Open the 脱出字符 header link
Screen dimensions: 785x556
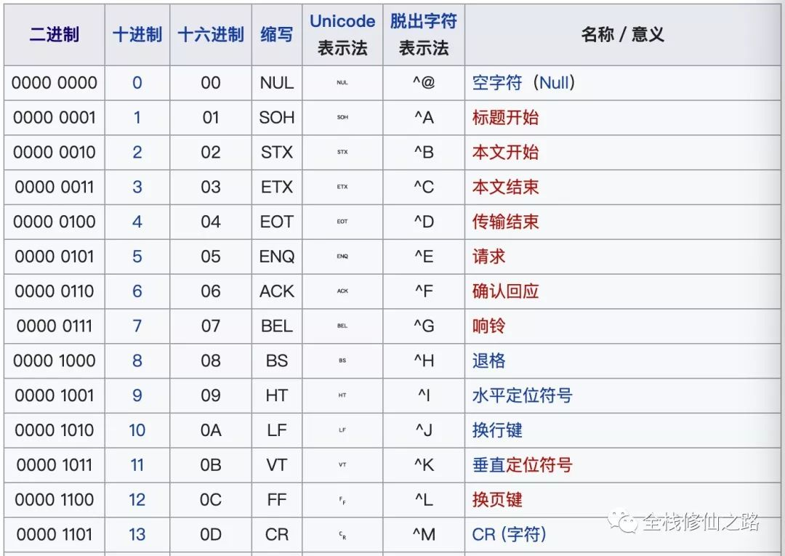[x=424, y=21]
